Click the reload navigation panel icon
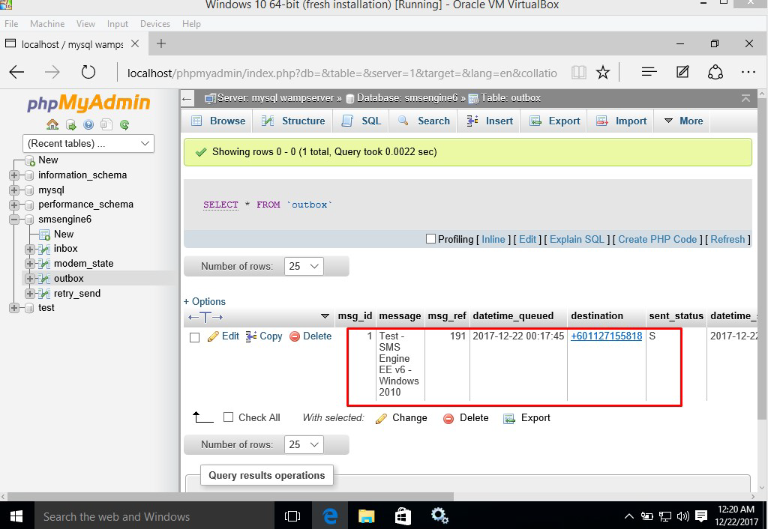 point(124,124)
